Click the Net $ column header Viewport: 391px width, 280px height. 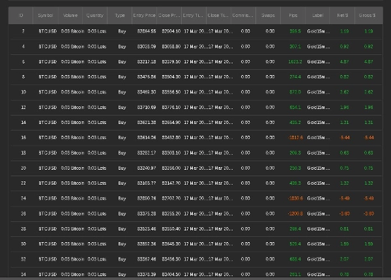pyautogui.click(x=343, y=14)
